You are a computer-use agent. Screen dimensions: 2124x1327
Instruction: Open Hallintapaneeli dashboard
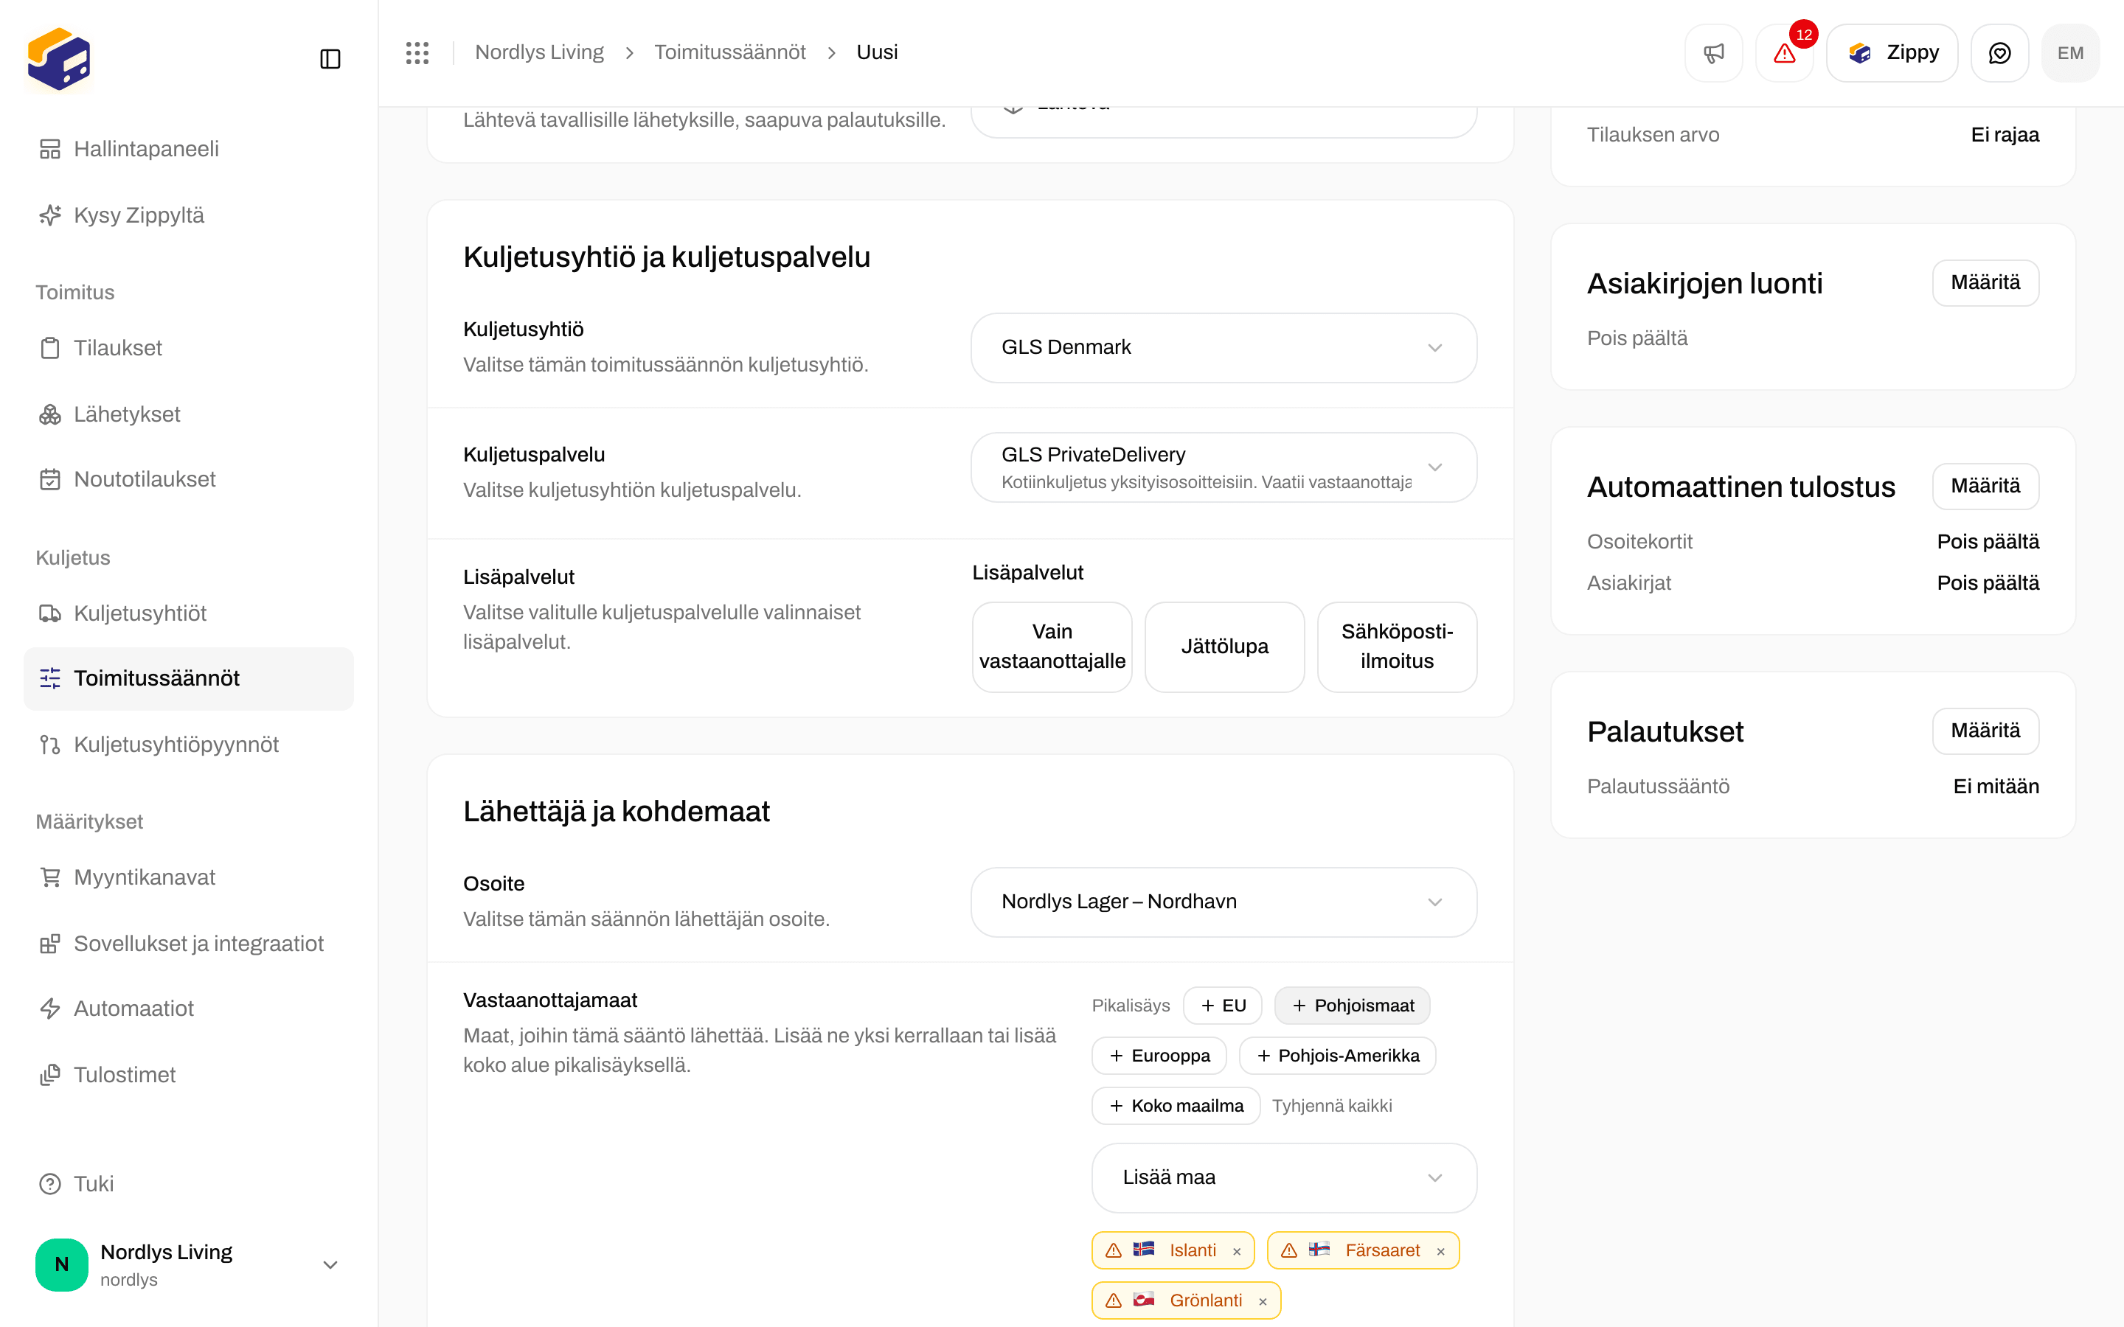(189, 149)
